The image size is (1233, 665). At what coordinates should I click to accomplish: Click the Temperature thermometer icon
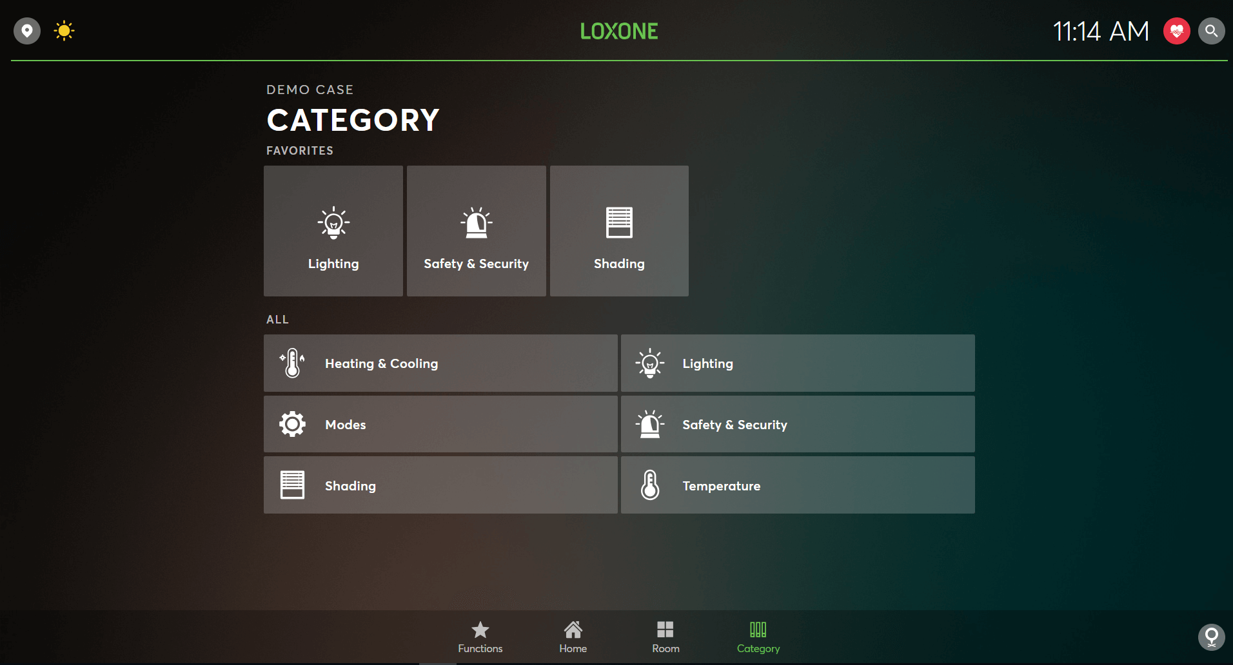click(x=649, y=485)
